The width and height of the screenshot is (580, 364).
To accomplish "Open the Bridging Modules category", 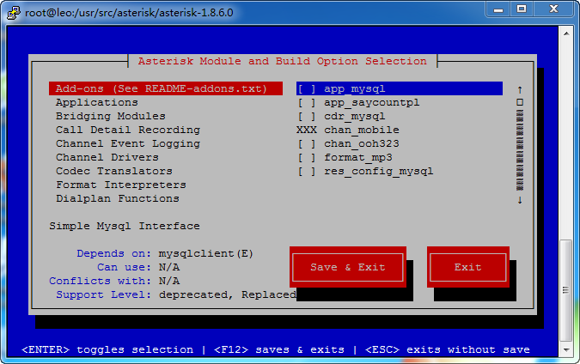I will click(x=111, y=116).
